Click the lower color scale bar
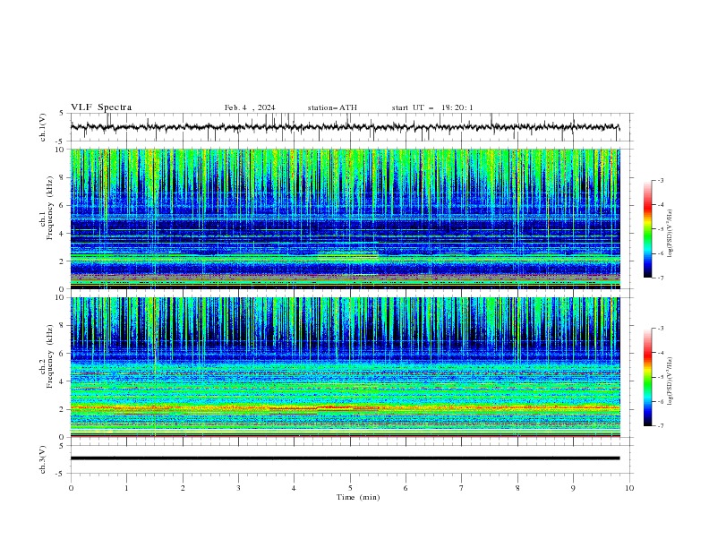 [648, 377]
